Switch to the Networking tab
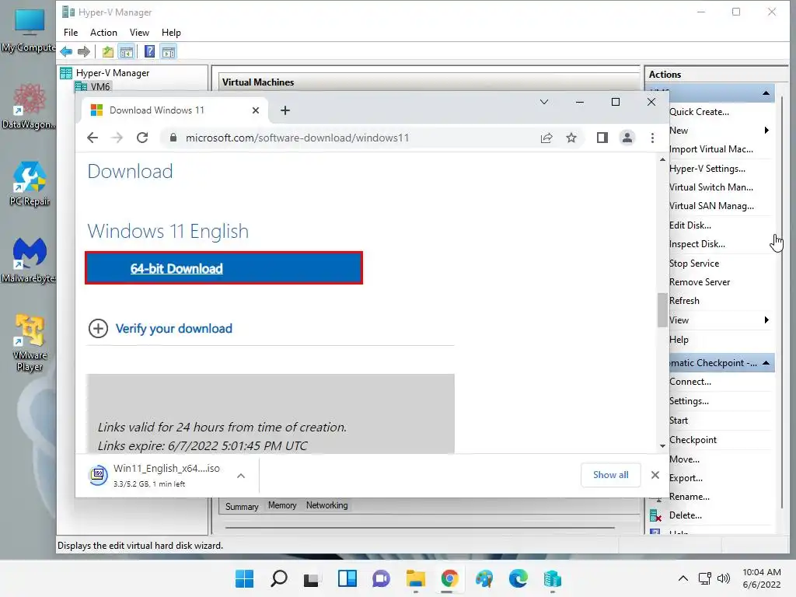This screenshot has width=796, height=597. (327, 505)
